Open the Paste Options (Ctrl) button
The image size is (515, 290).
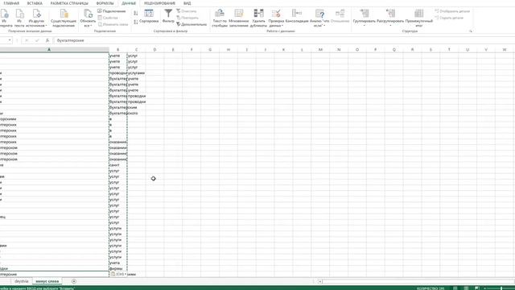click(118, 274)
